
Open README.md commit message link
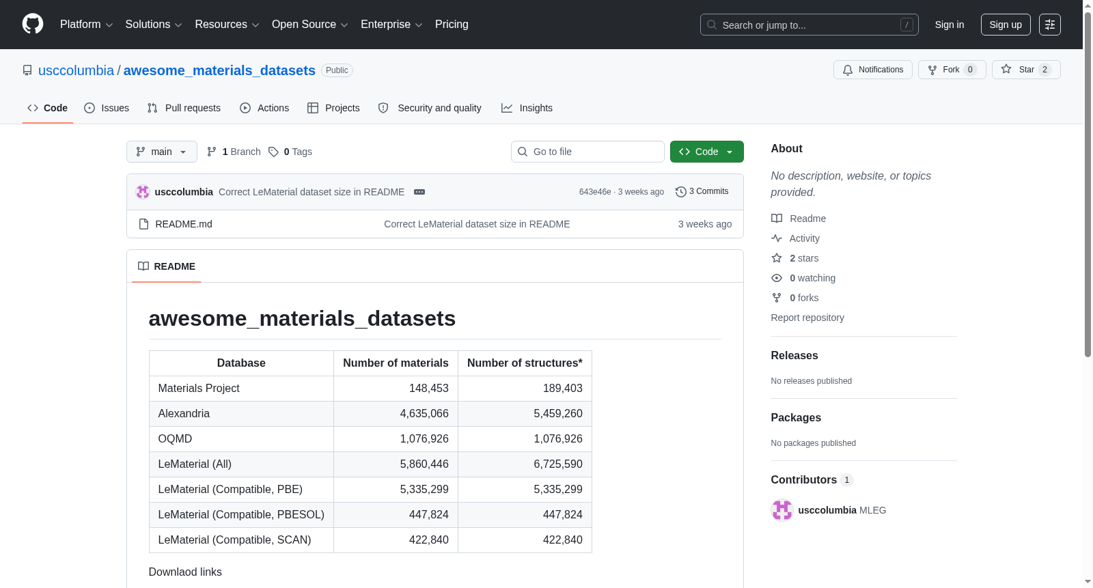pos(477,224)
